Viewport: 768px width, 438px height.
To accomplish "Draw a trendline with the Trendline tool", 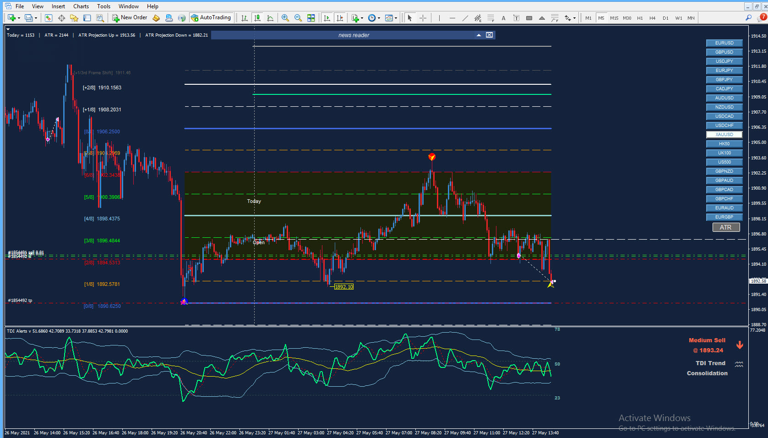I will tap(465, 18).
